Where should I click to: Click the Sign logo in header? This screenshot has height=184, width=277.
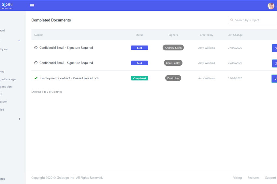[6, 6]
